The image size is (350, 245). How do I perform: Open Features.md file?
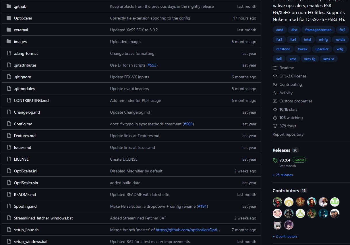(x=25, y=136)
